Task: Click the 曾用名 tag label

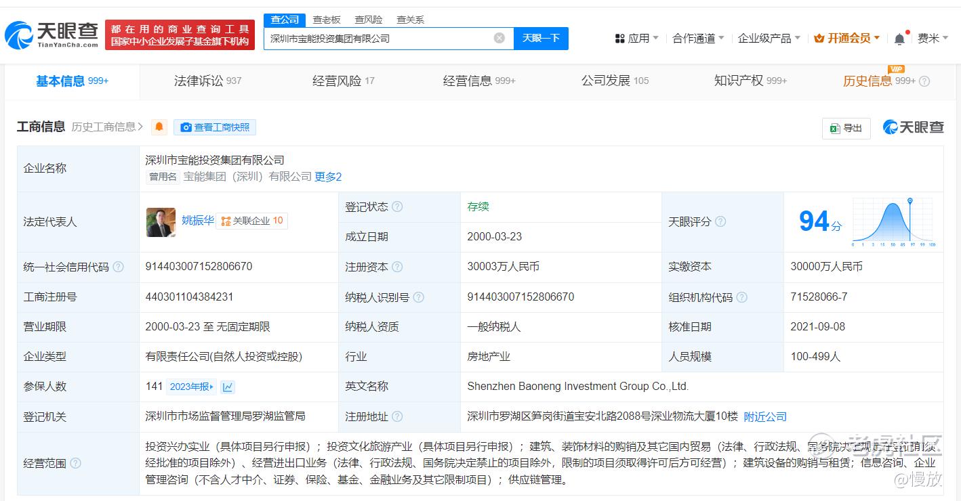Action: [x=163, y=177]
